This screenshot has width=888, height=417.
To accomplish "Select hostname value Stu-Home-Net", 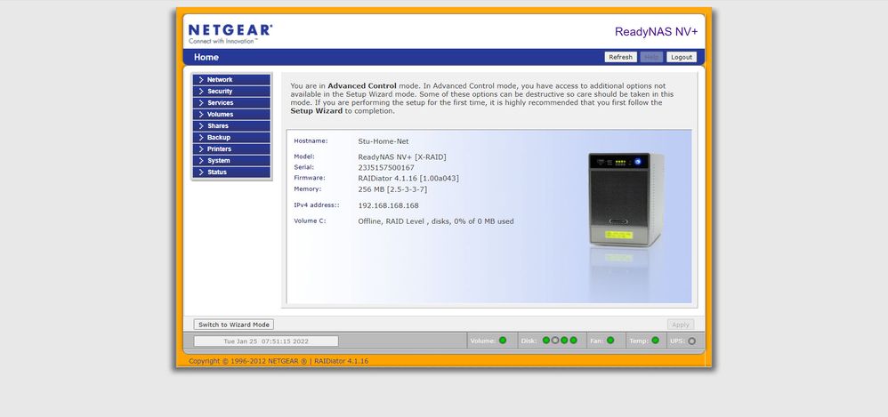I will [383, 141].
